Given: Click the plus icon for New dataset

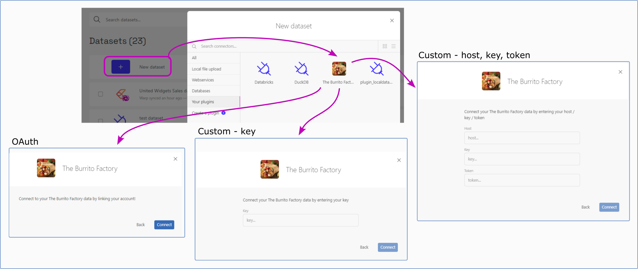Looking at the screenshot, I should [121, 67].
